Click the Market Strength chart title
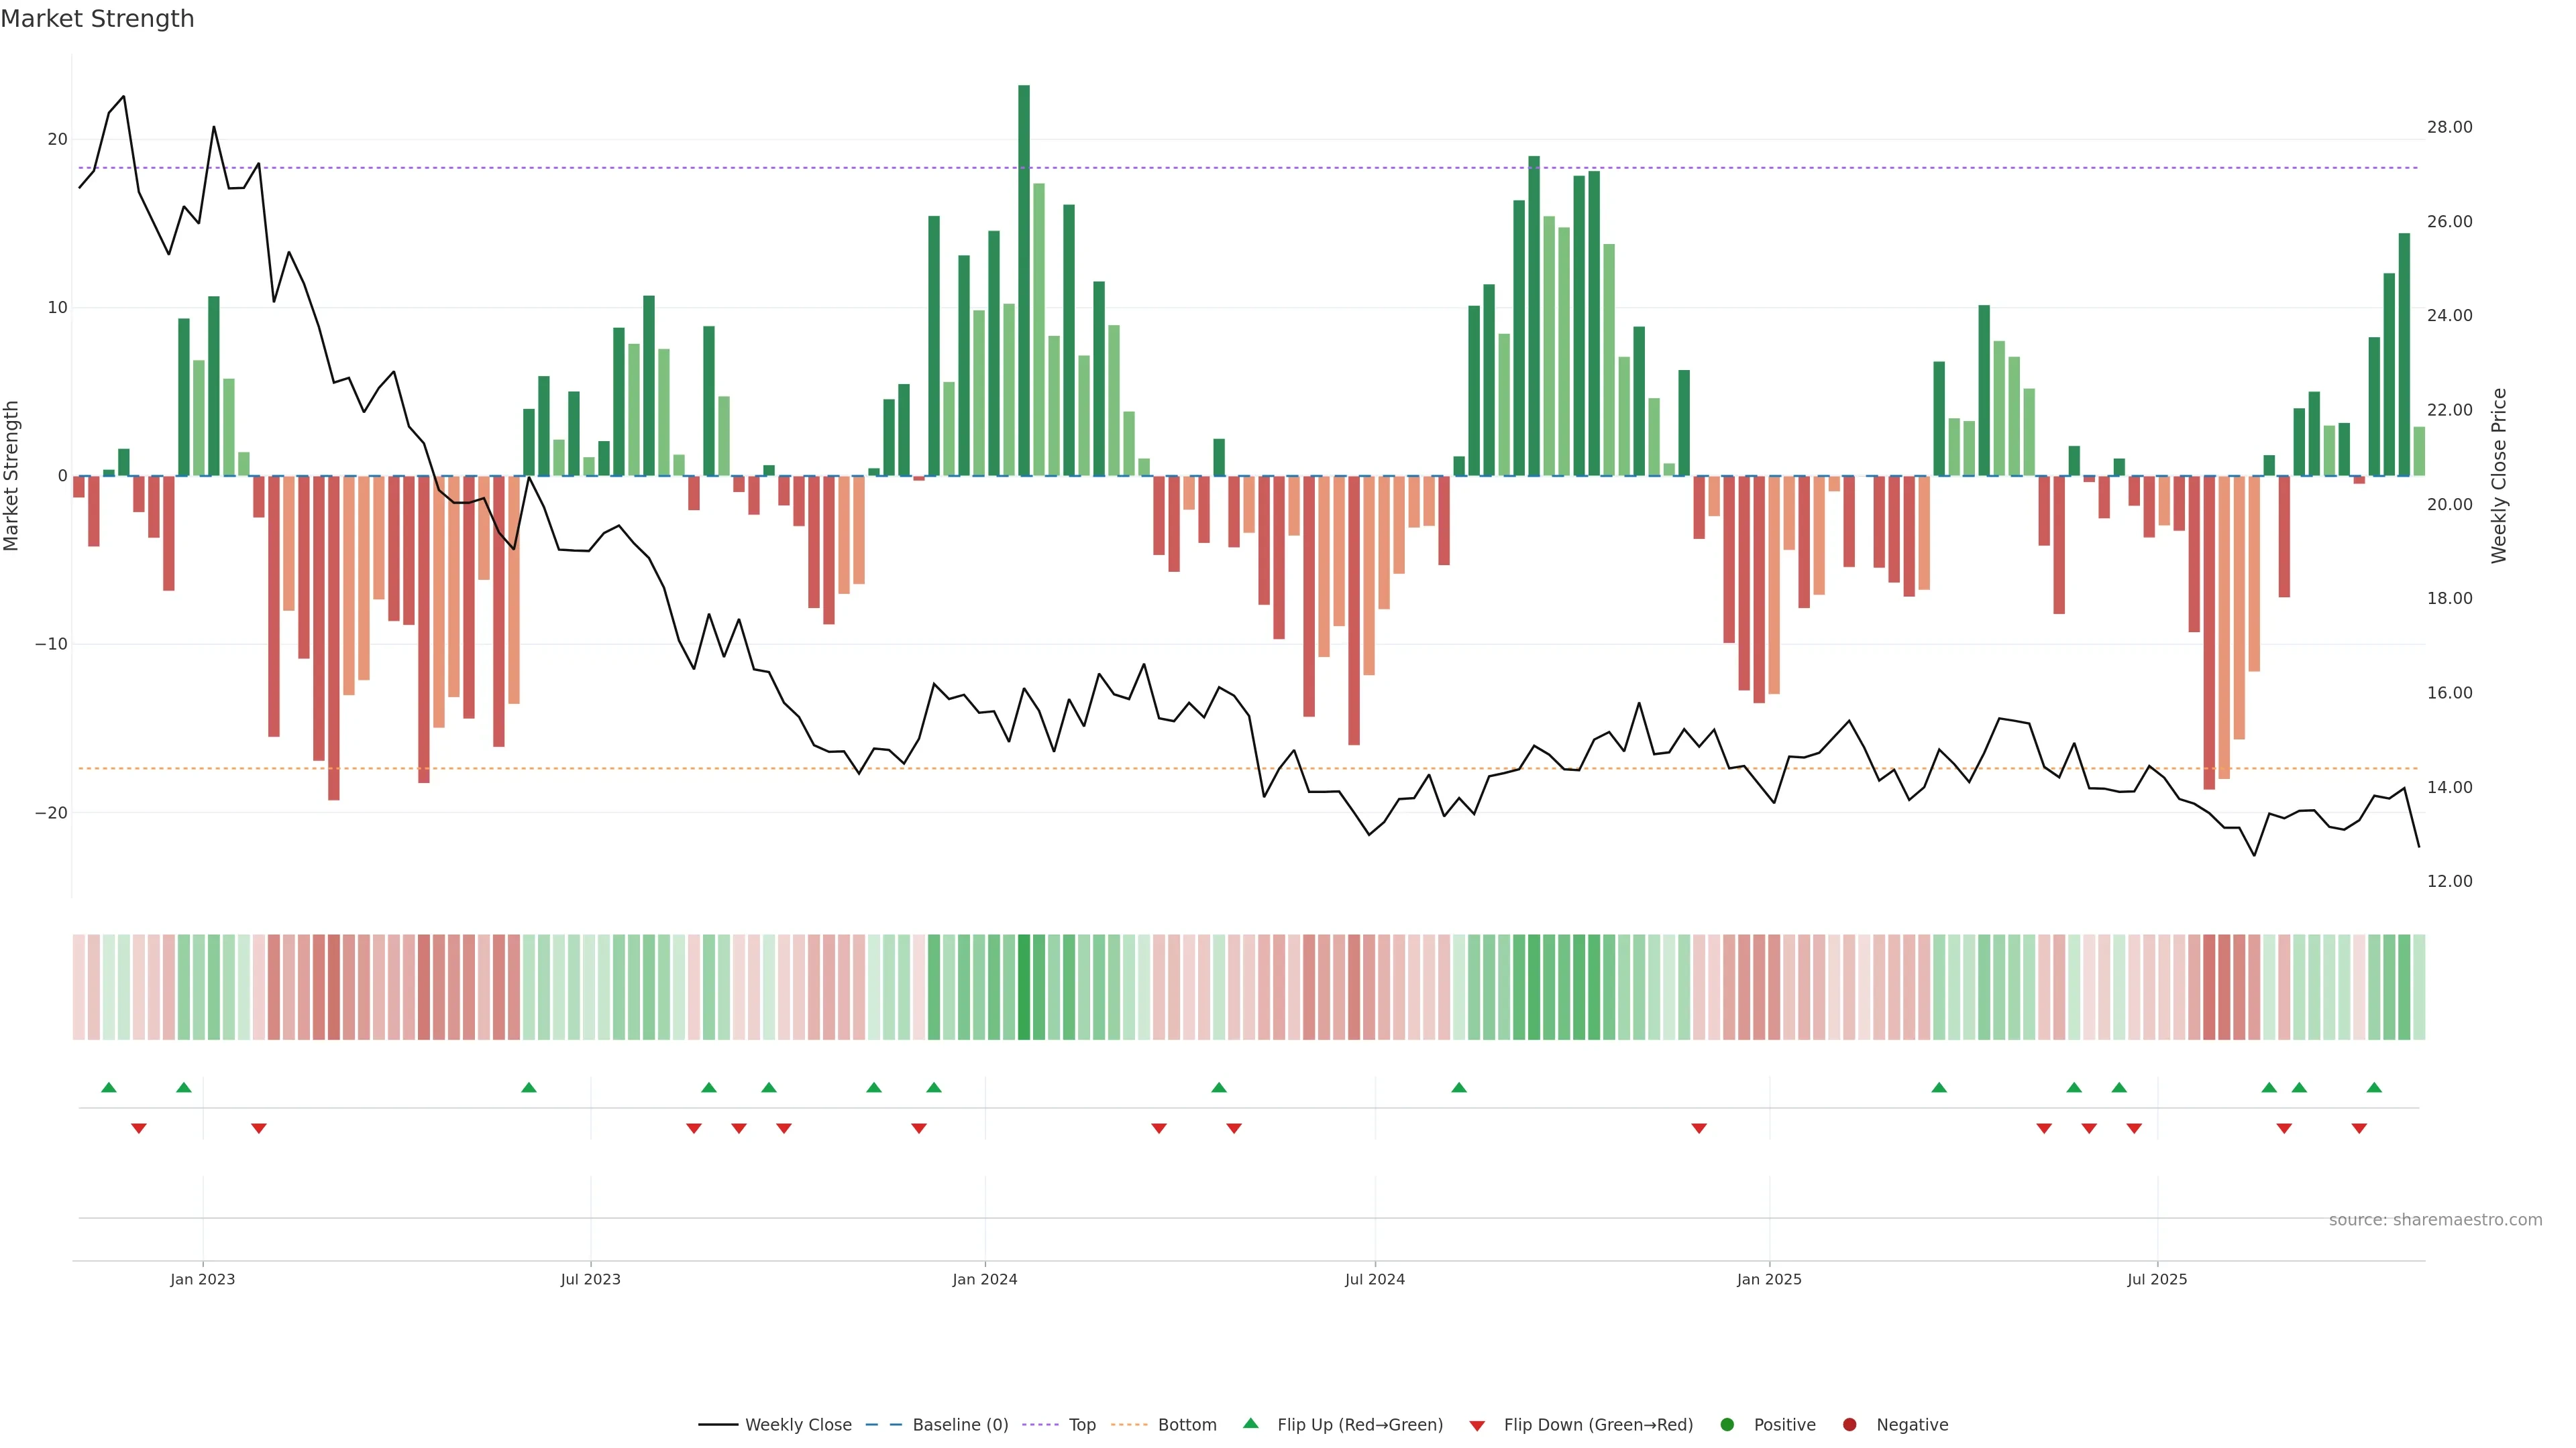The image size is (2576, 1448). tap(97, 19)
